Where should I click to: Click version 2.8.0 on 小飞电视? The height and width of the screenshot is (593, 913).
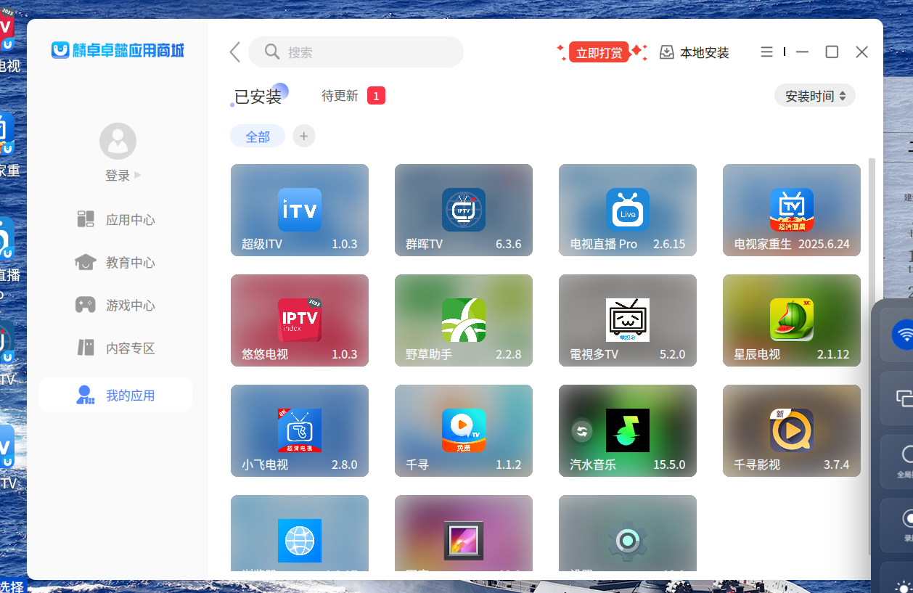(345, 465)
